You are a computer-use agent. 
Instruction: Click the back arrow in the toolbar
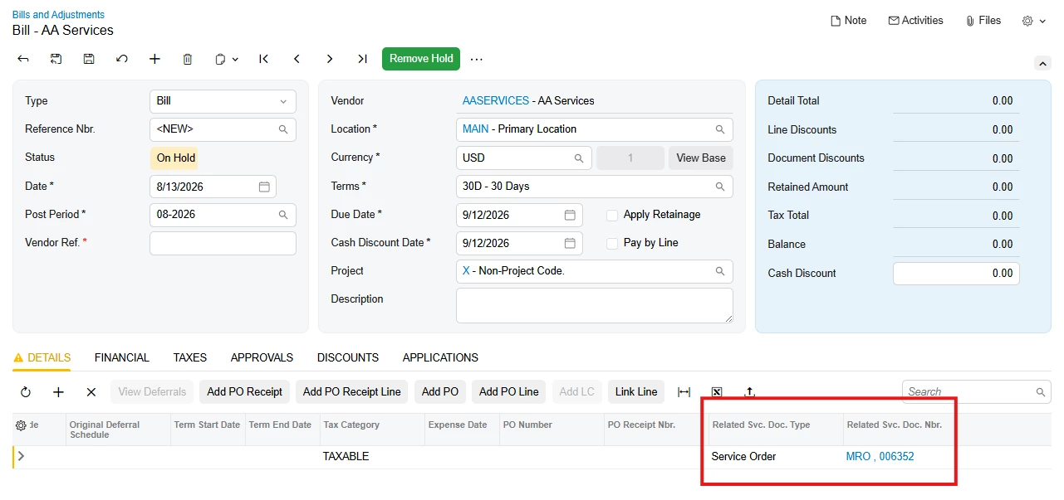(x=23, y=59)
